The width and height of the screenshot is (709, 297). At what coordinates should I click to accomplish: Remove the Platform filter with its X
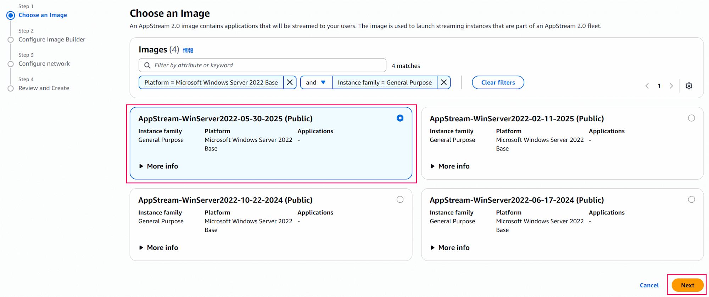click(290, 82)
